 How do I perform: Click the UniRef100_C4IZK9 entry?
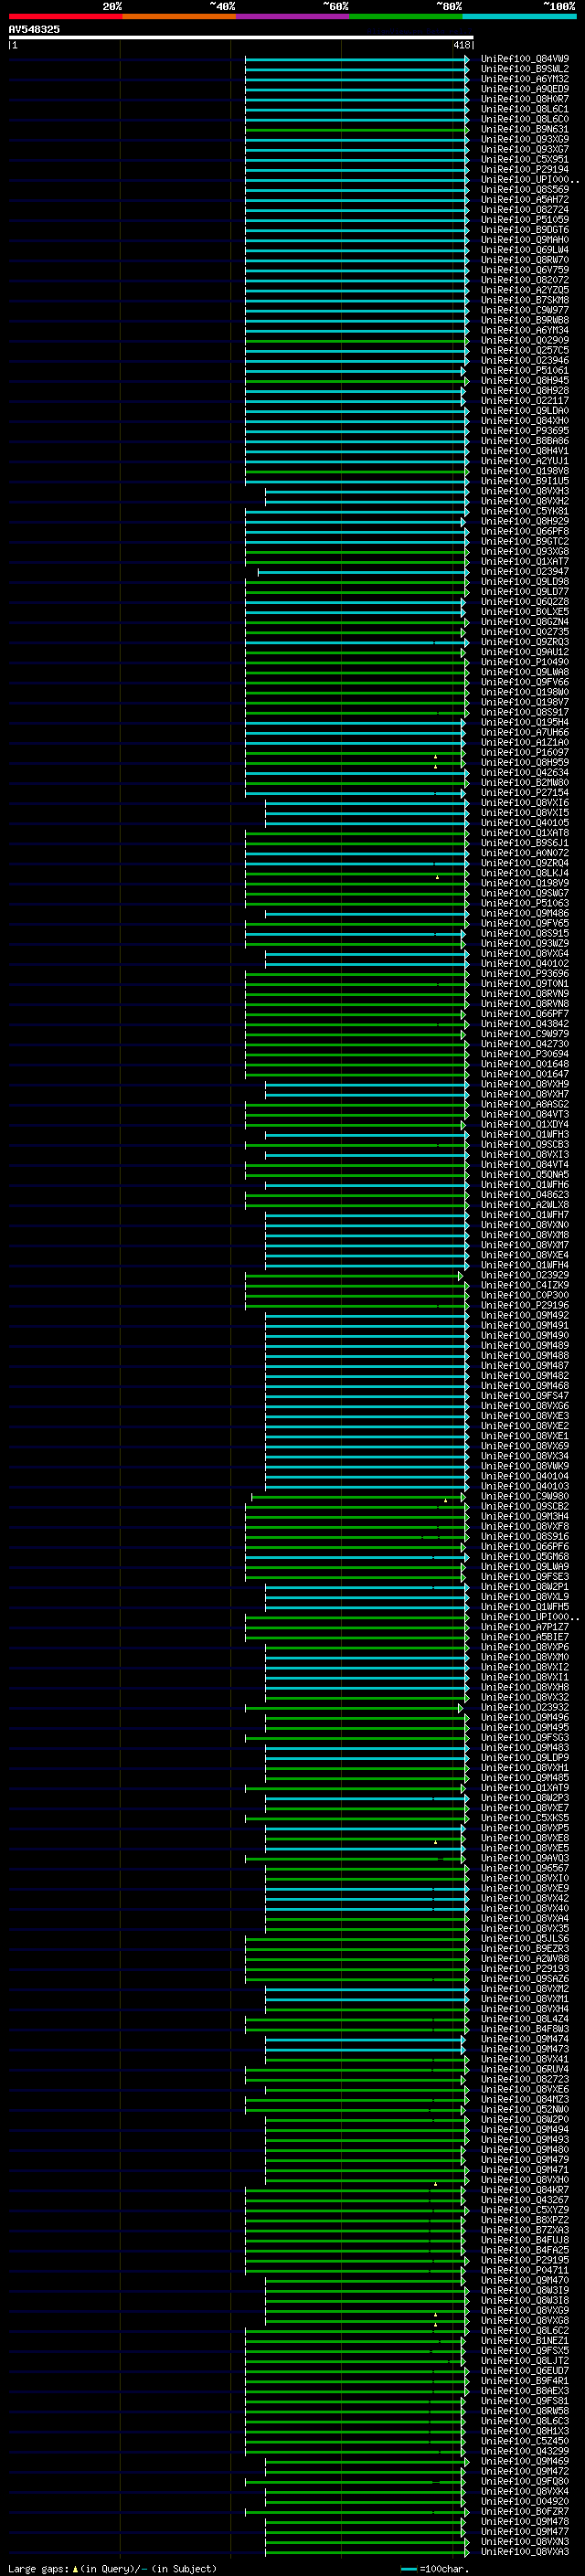525,1285
